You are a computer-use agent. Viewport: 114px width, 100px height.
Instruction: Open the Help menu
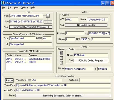coord(33,8)
